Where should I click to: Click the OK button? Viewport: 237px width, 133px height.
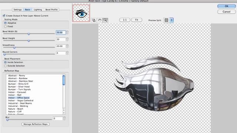point(226,6)
